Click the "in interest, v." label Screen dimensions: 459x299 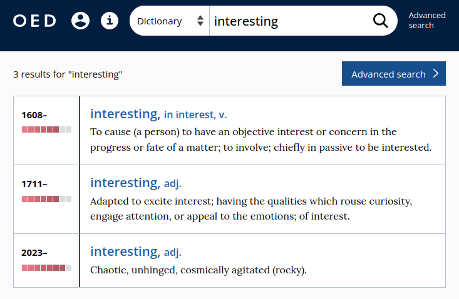coord(195,114)
